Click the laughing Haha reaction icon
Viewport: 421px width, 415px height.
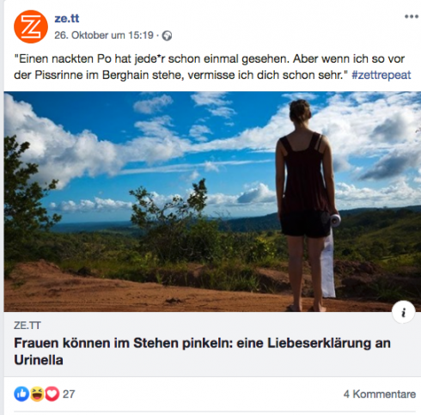click(37, 394)
